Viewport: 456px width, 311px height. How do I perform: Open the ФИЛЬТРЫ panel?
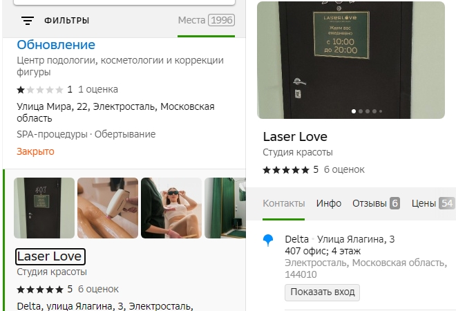click(66, 21)
